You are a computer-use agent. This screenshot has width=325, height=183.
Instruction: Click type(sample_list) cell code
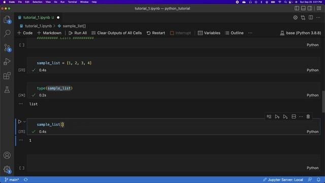coord(55,88)
